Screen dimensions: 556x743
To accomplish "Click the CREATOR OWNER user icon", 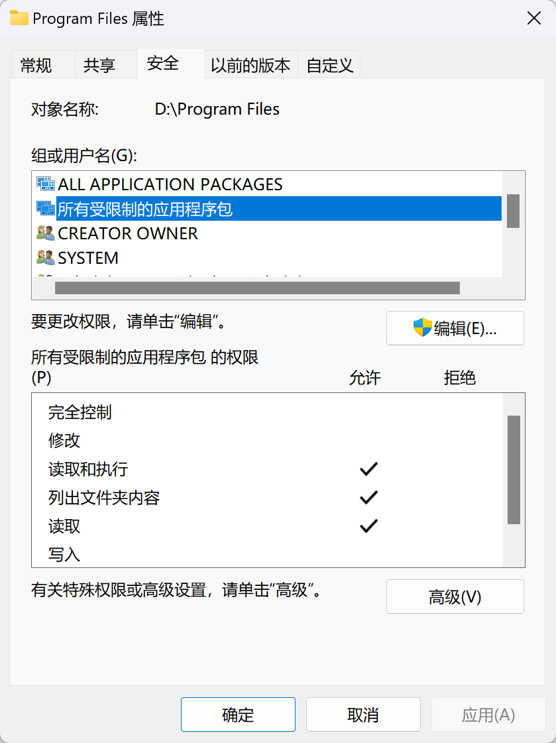I will pos(45,233).
